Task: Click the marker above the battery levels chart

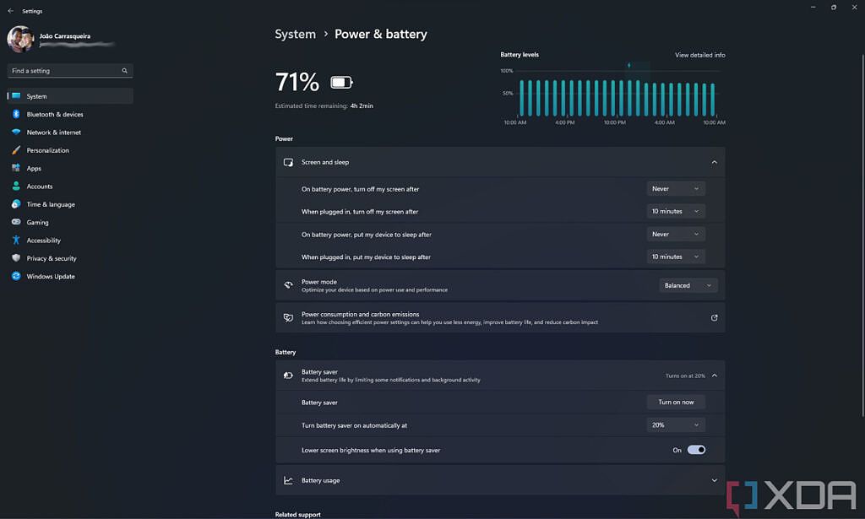Action: (628, 64)
